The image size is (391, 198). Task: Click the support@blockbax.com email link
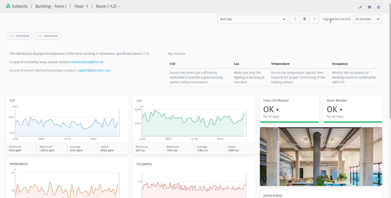[x=94, y=70]
